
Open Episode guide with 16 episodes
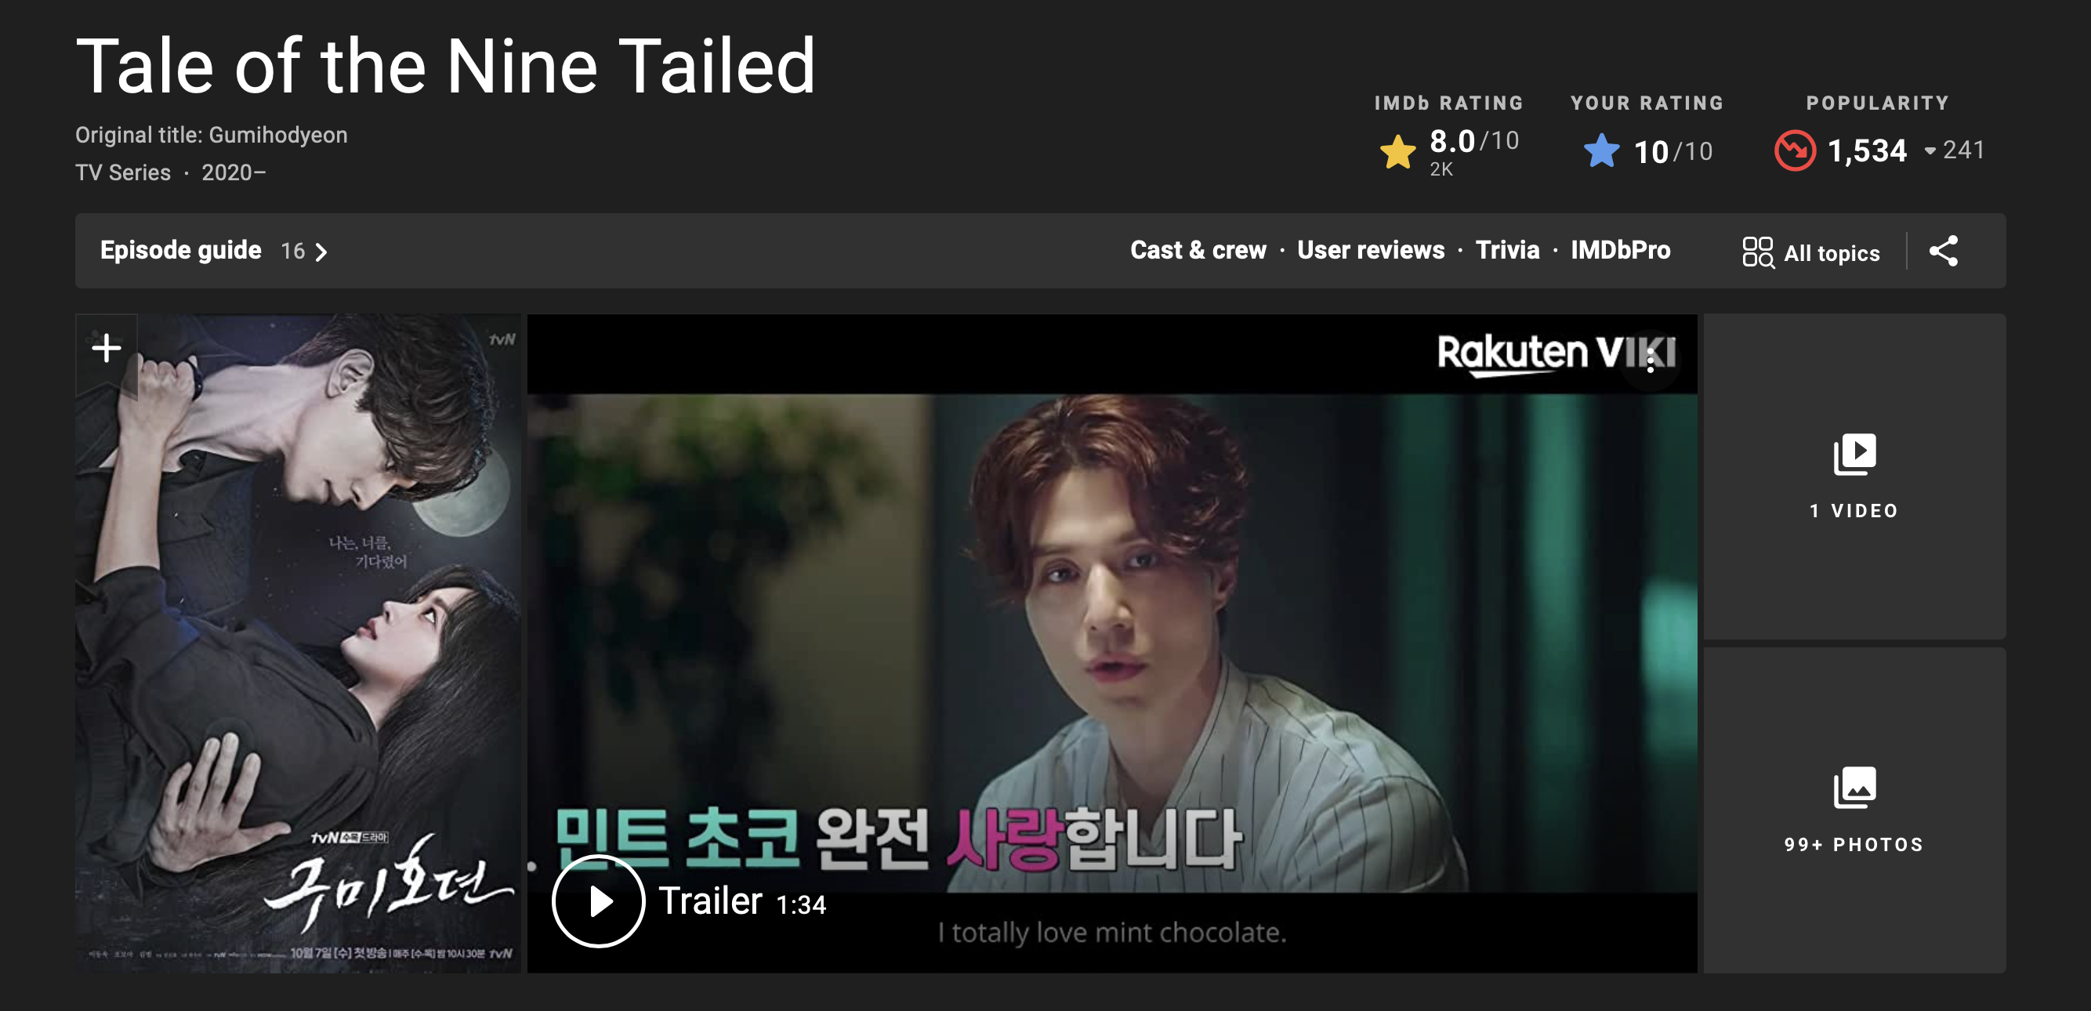213,251
